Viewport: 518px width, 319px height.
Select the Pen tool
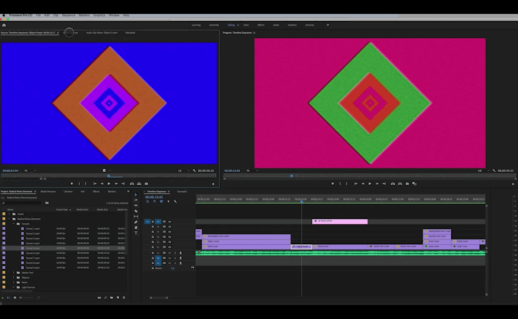click(136, 222)
